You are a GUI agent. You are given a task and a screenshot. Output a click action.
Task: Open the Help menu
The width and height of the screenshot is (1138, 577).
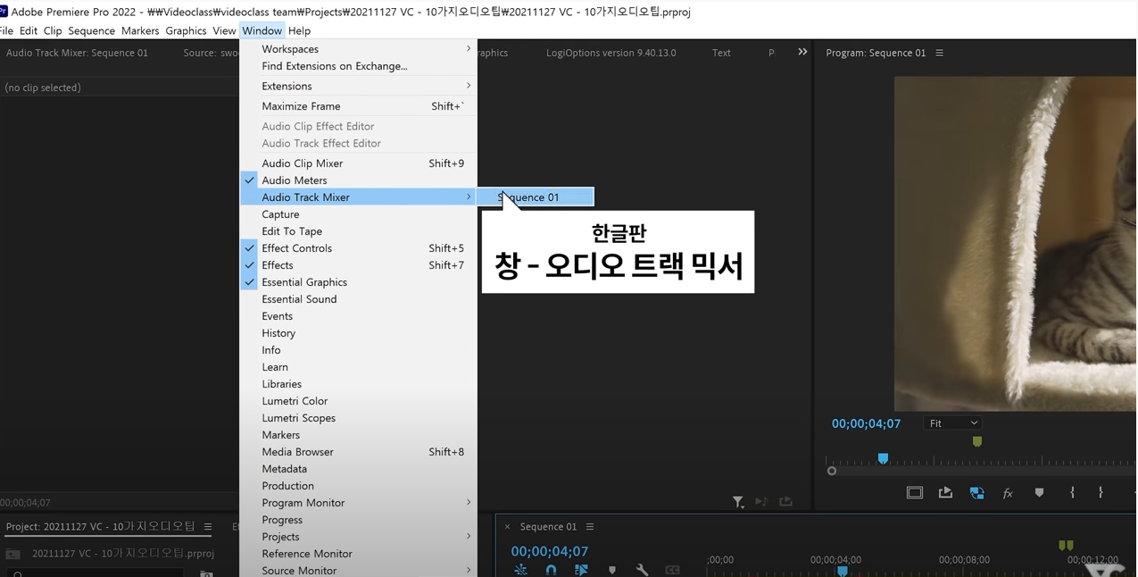[299, 30]
